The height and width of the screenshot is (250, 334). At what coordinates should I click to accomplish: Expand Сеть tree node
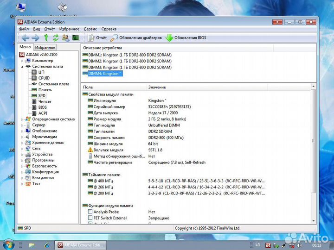[x=22, y=149]
